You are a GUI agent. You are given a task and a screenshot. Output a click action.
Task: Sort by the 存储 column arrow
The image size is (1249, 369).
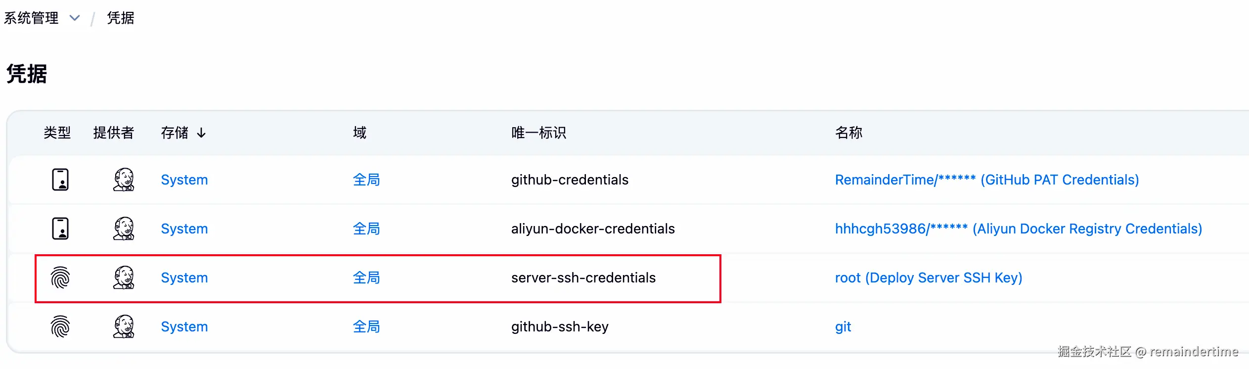pyautogui.click(x=201, y=133)
